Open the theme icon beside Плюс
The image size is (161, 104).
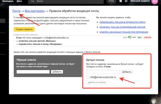(x=120, y=1)
